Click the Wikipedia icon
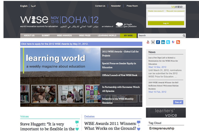The width and height of the screenshot is (199, 132). (x=153, y=42)
